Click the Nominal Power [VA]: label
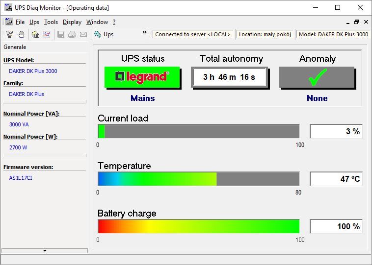 [31, 114]
